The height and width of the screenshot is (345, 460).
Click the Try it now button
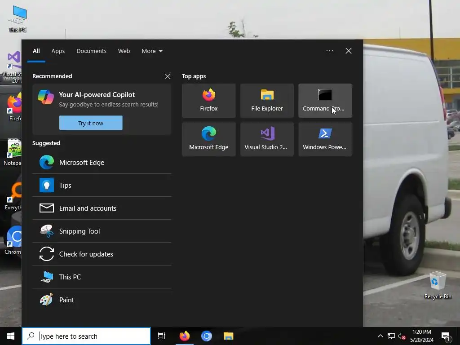click(91, 123)
